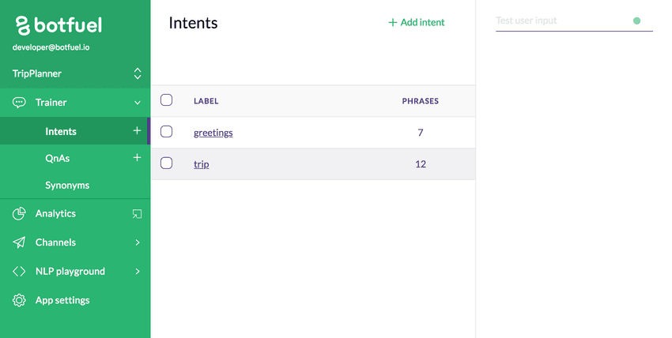672x338 pixels.
Task: Collapse the Trainer section chevron
Action: [x=137, y=103]
